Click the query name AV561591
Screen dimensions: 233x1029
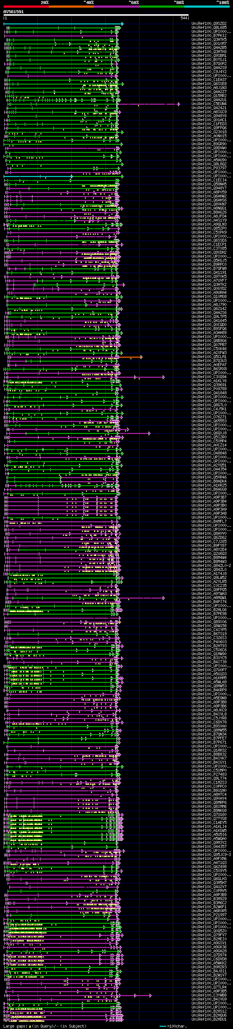coord(13,12)
